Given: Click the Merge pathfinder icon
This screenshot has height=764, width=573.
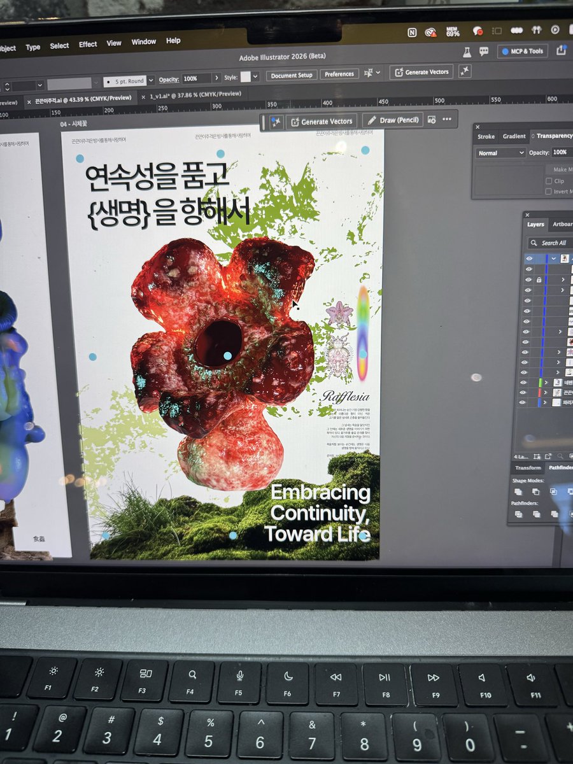Looking at the screenshot, I should (x=555, y=514).
